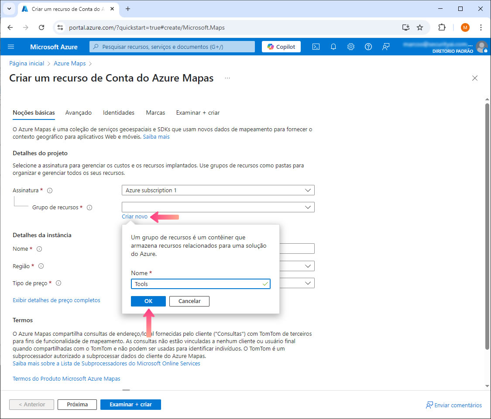
Task: Show info icon next to Região
Action: click(x=41, y=266)
